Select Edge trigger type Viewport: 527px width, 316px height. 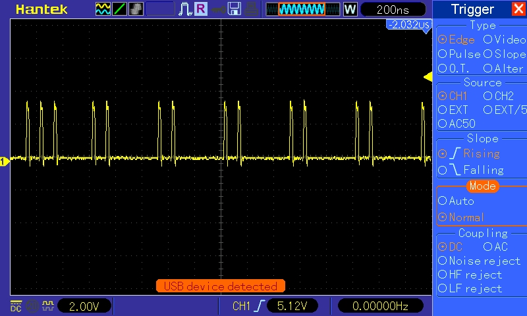click(x=456, y=39)
